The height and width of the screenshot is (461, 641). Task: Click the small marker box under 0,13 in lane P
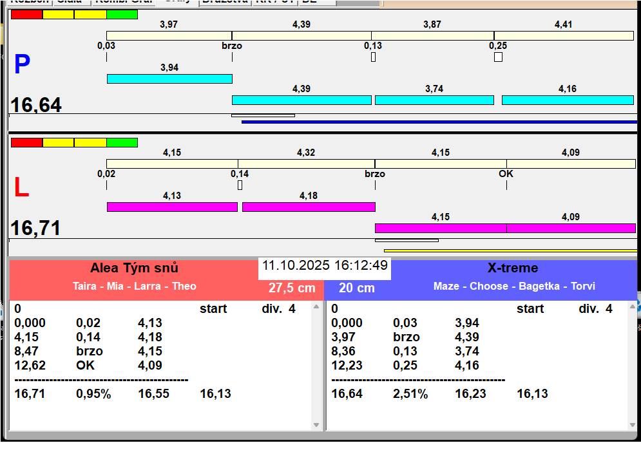(373, 57)
